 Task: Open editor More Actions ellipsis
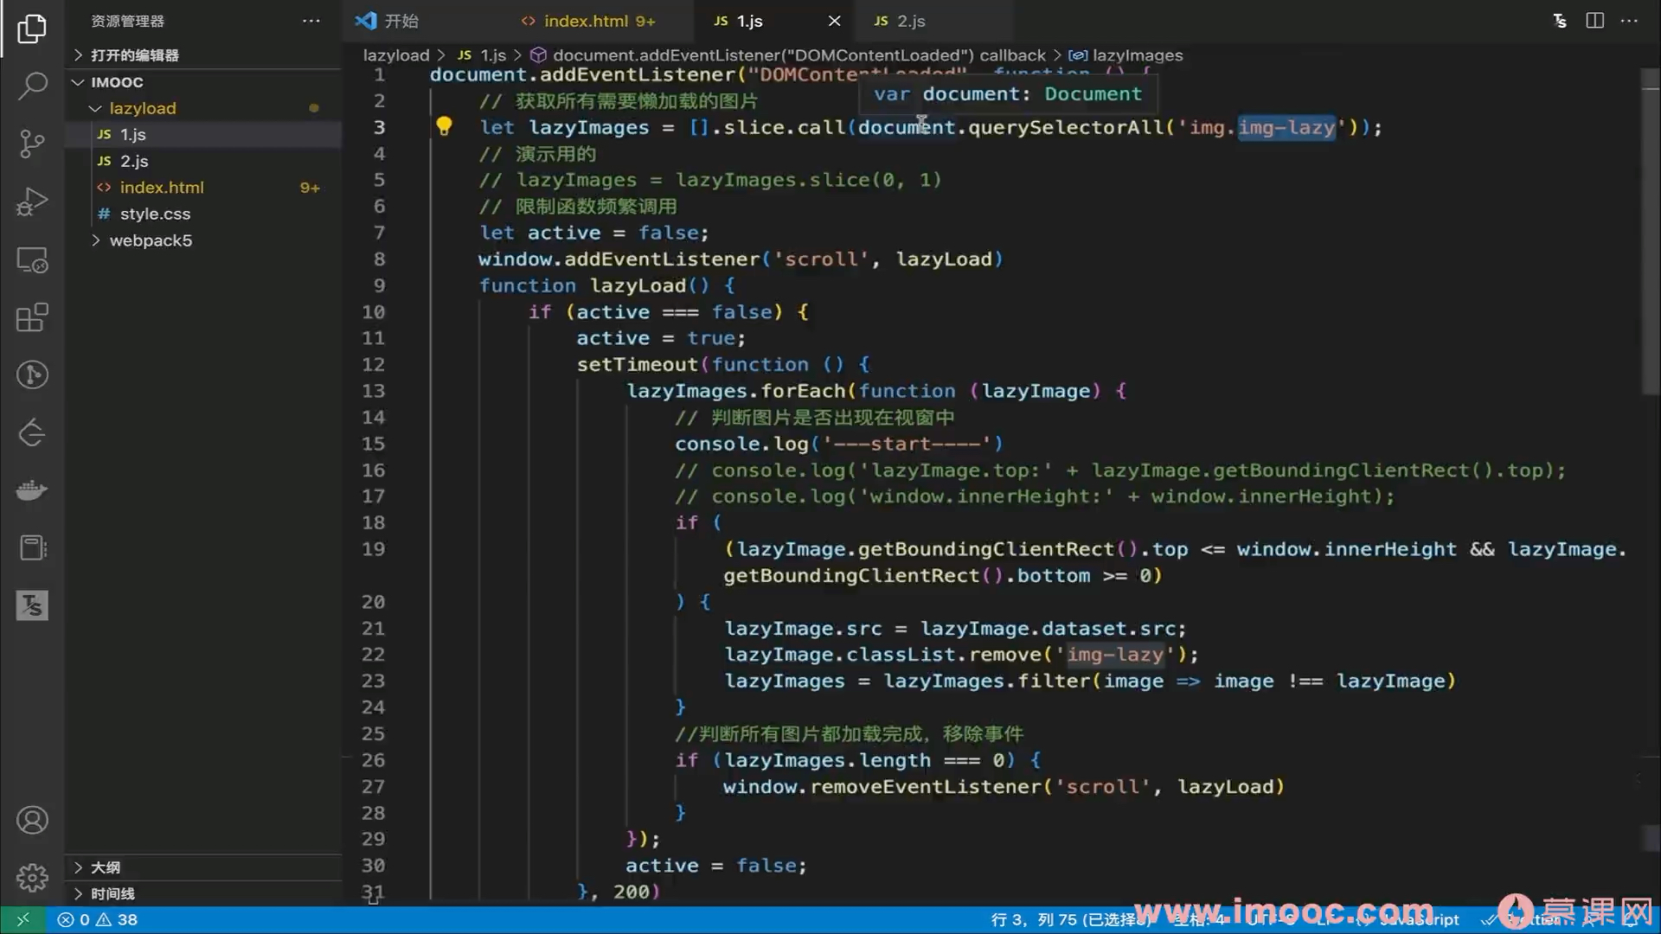[x=1629, y=21]
